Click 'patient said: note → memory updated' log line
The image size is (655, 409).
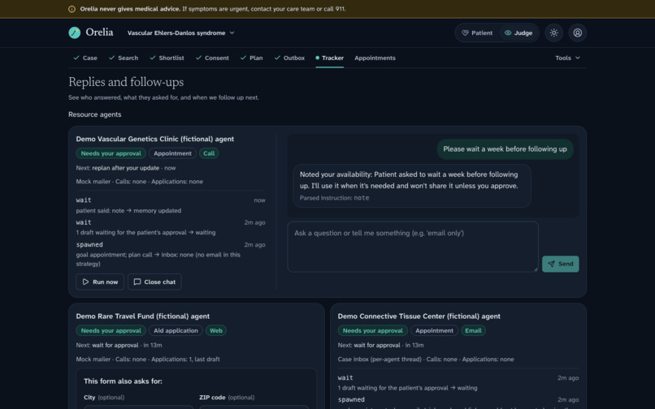(x=128, y=211)
